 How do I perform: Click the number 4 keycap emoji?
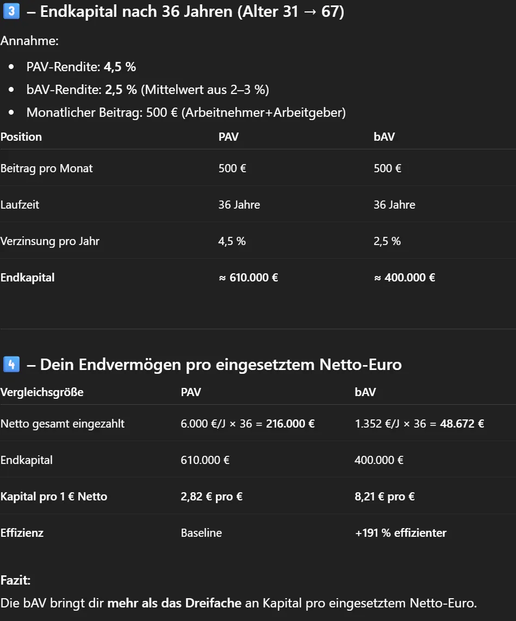(x=11, y=364)
